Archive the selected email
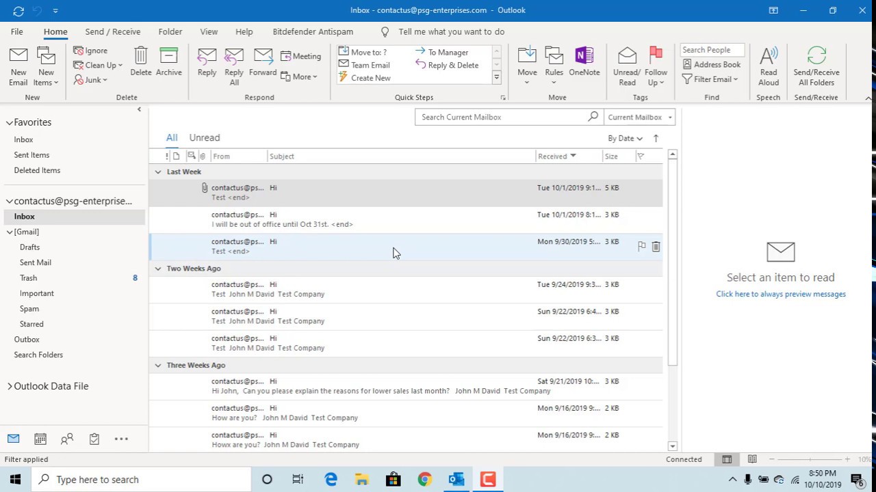 [x=168, y=61]
